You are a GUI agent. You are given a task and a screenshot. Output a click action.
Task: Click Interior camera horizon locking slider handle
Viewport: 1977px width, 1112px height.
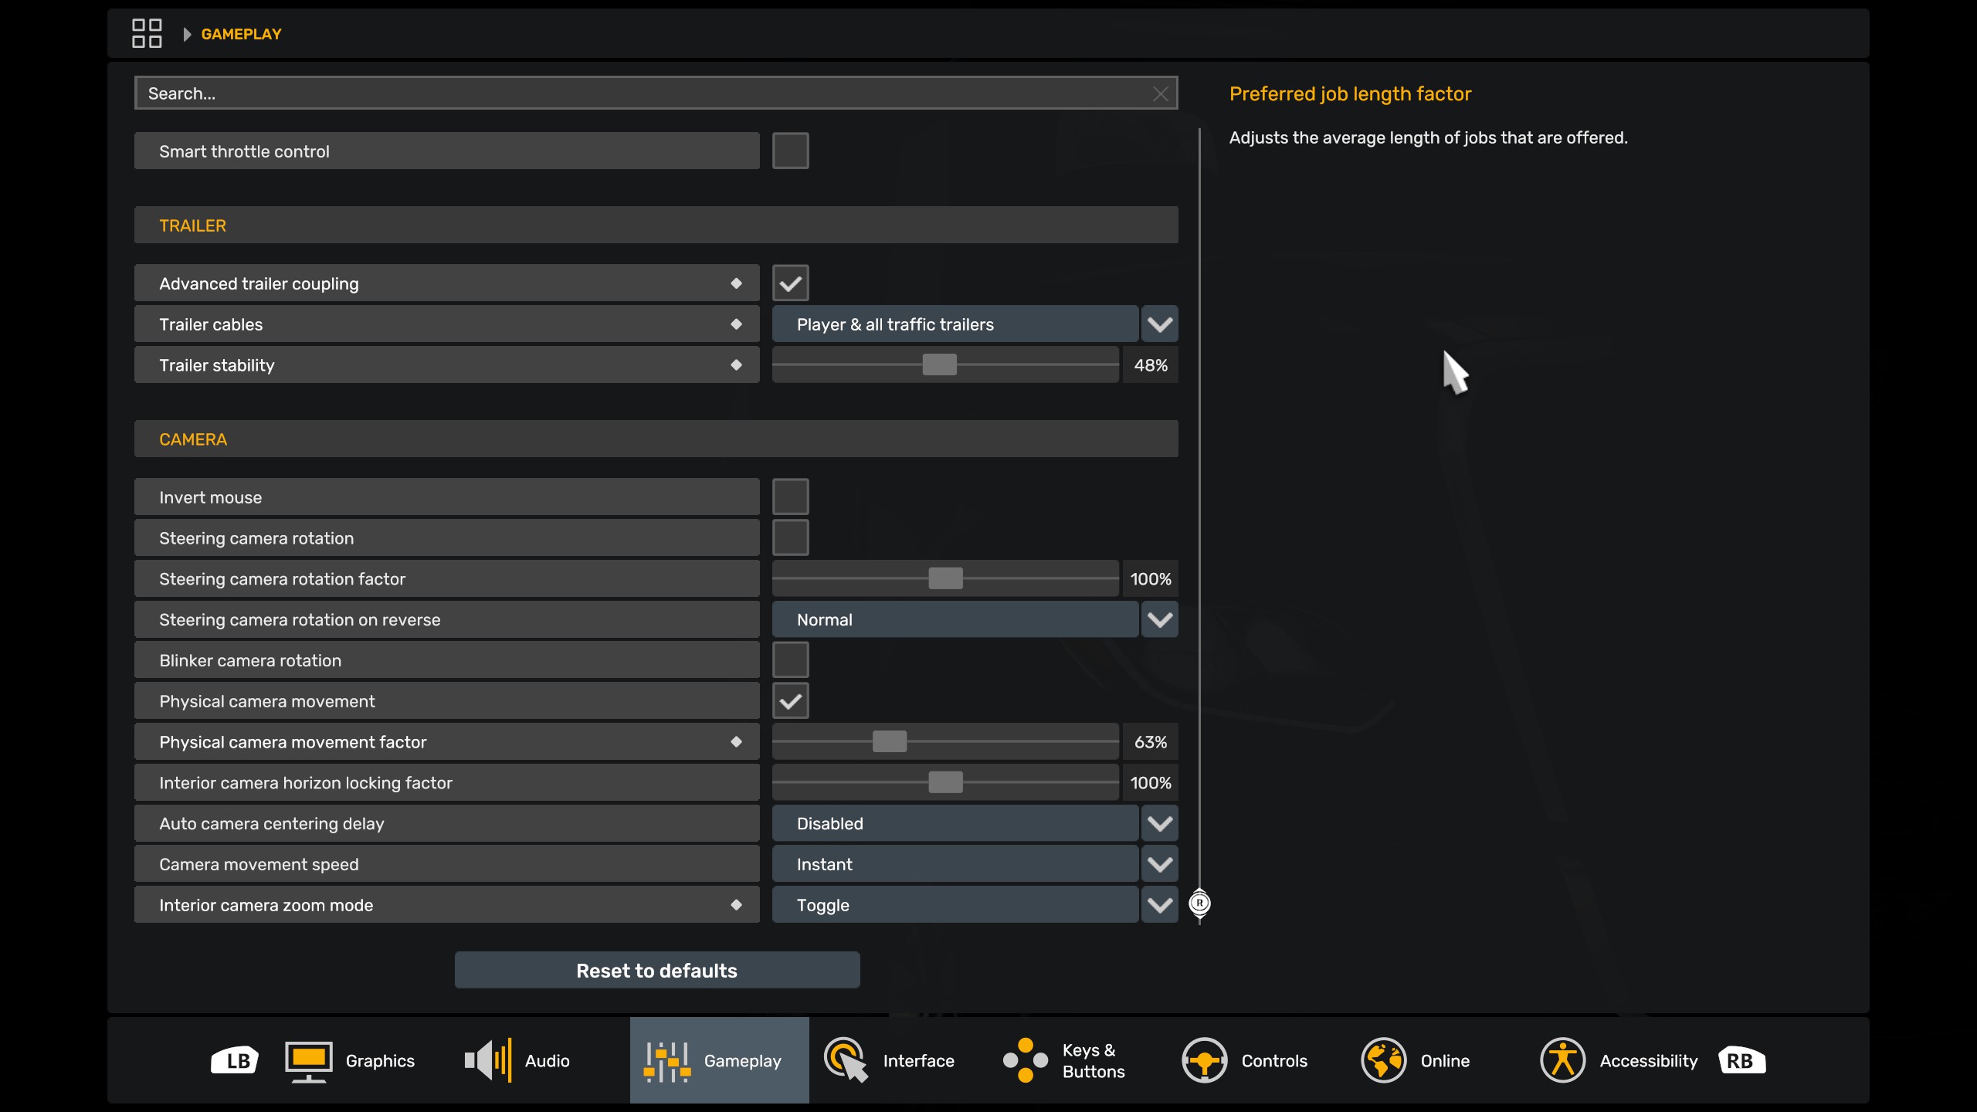945,782
